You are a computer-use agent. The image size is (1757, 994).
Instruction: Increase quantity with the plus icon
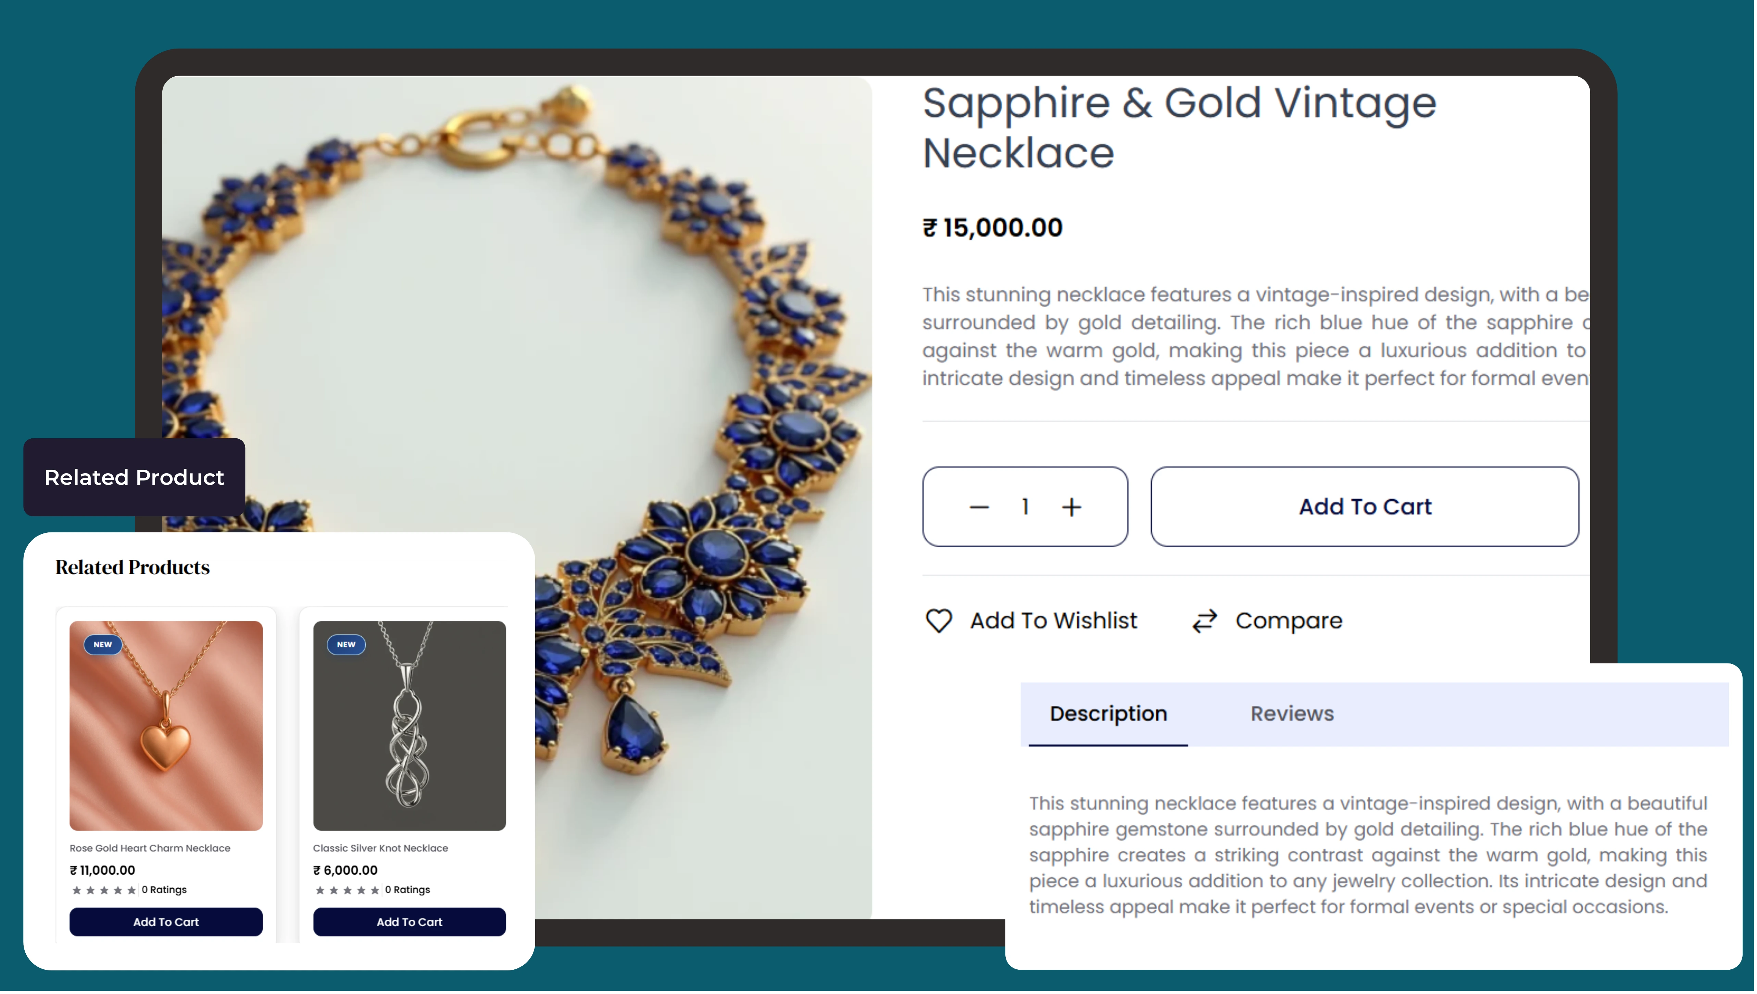pos(1072,507)
